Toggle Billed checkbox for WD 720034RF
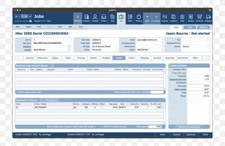 point(102,107)
